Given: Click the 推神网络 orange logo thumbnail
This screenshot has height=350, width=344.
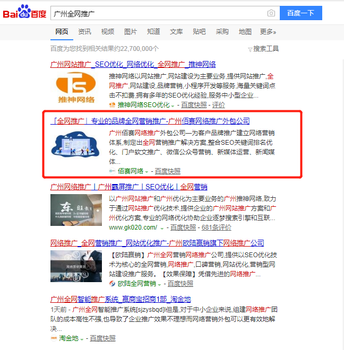Looking at the screenshot, I should pos(76,87).
